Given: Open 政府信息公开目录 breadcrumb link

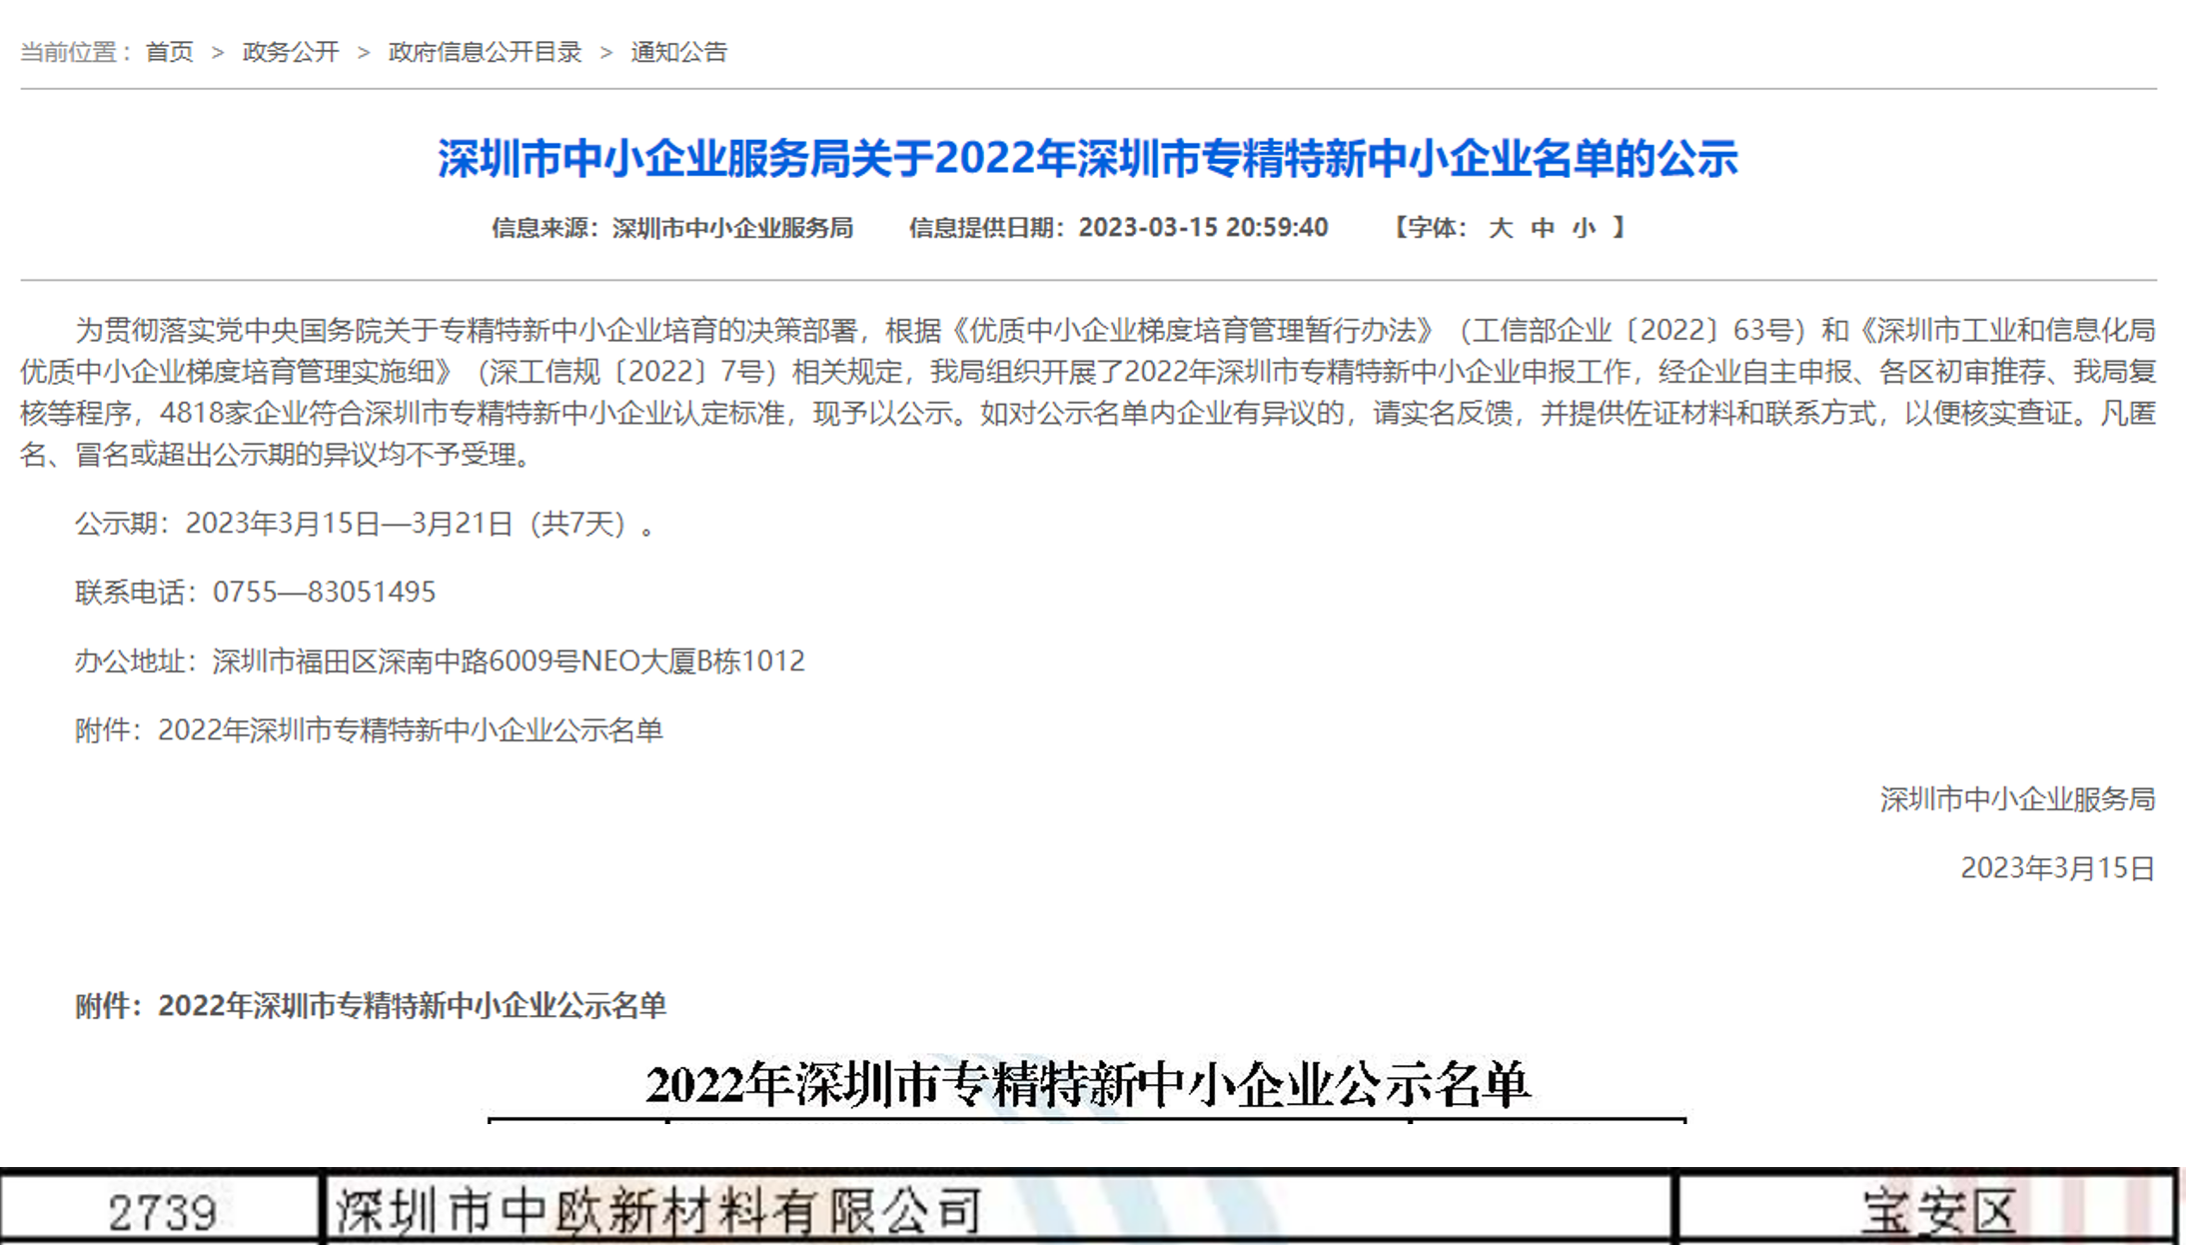Looking at the screenshot, I should click(485, 52).
